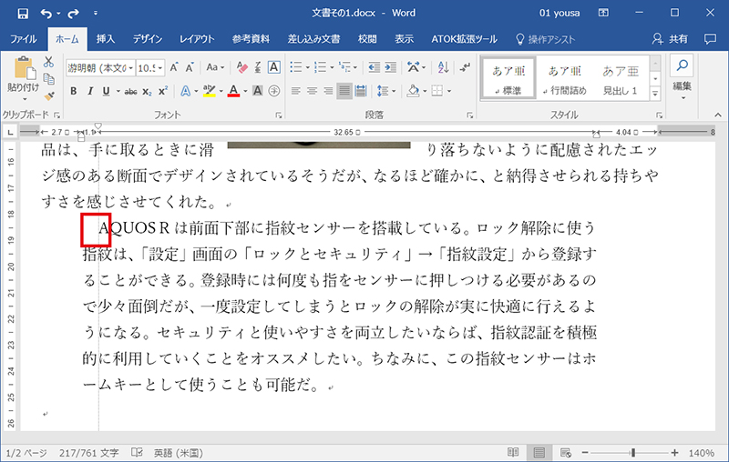Open the font name dropdown
This screenshot has width=729, height=462.
tap(130, 68)
